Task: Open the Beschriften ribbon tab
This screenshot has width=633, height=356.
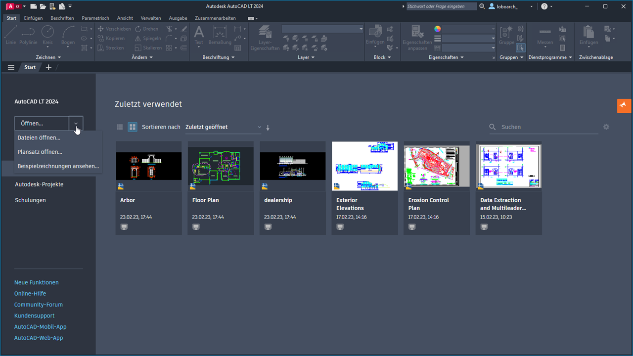Action: point(62,18)
